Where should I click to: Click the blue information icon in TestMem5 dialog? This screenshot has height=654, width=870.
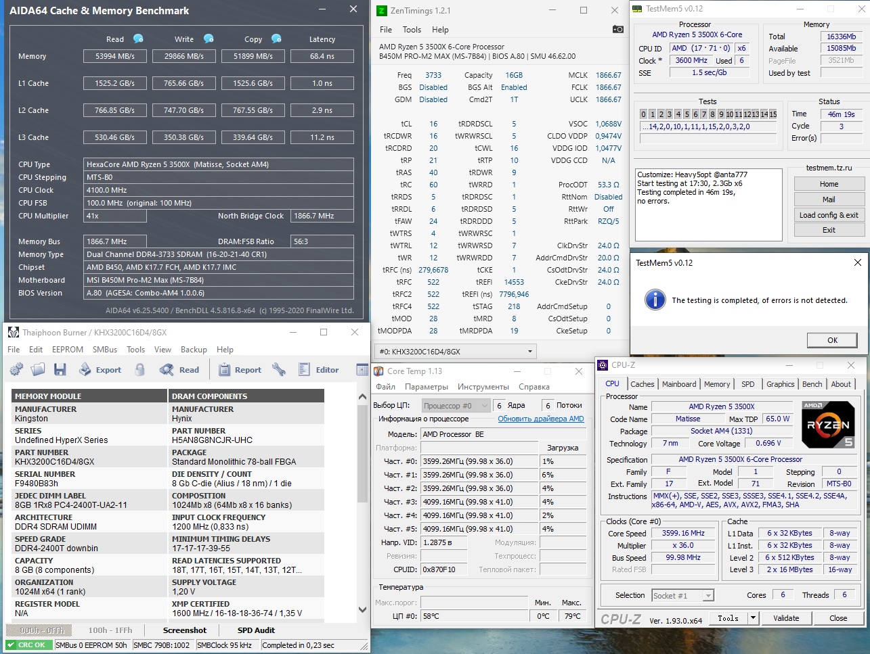655,300
